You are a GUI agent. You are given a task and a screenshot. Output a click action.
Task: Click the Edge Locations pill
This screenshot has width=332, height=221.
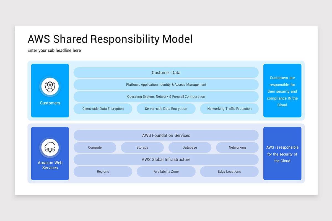tap(229, 171)
